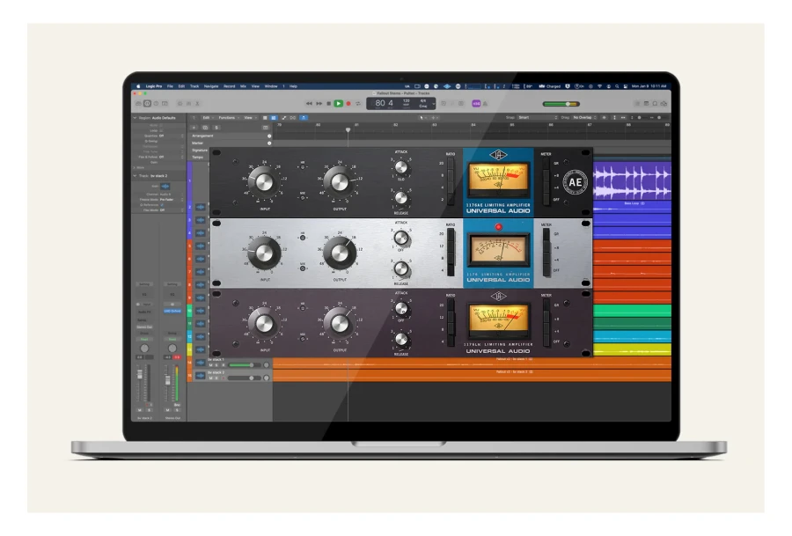Open the Editors scissors icon
792x536 pixels.
pyautogui.click(x=197, y=104)
